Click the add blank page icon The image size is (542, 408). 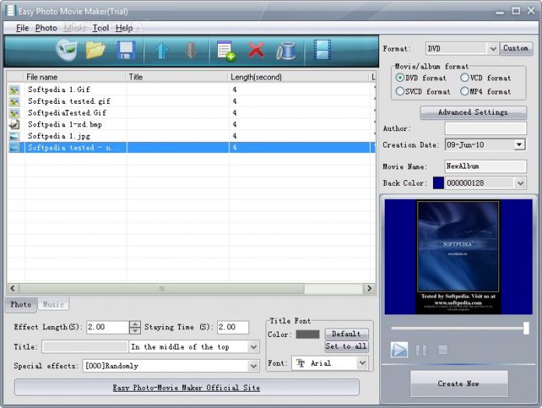coord(226,51)
